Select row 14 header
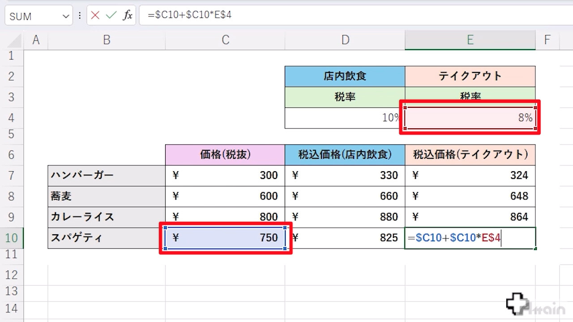The height and width of the screenshot is (322, 573). click(12, 309)
